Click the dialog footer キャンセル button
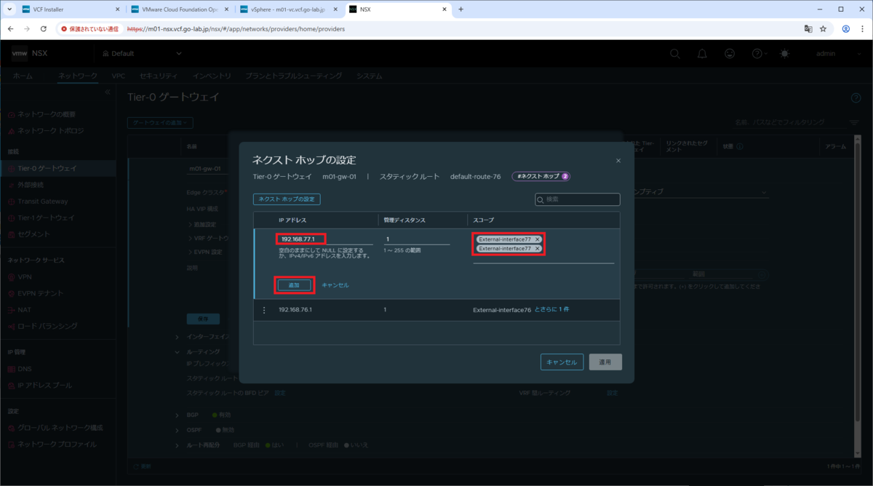Screen dimensions: 873x486 [562, 362]
